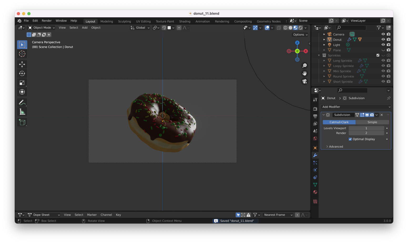The image size is (408, 243).
Task: Open the Object Mode dropdown
Action: pyautogui.click(x=41, y=28)
